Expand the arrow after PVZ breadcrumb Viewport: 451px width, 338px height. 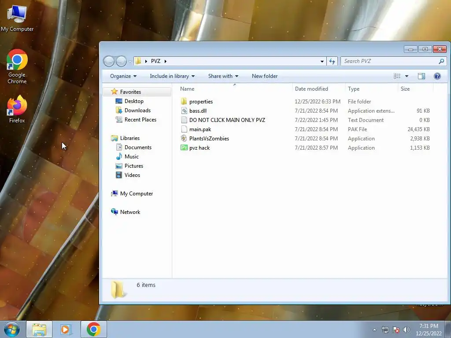tap(166, 61)
